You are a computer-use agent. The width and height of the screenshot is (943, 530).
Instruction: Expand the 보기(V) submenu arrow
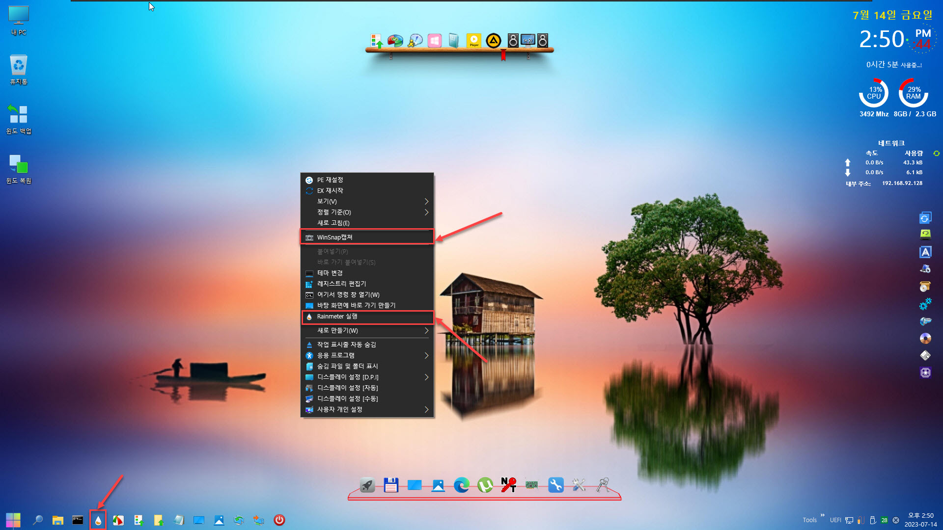[x=426, y=202]
